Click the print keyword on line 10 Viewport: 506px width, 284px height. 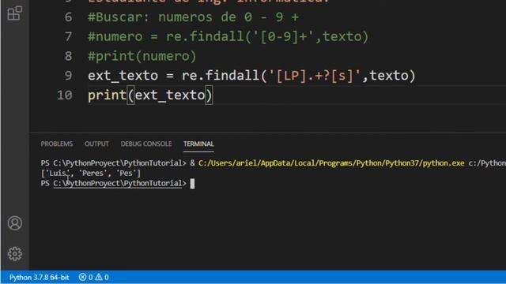click(108, 95)
